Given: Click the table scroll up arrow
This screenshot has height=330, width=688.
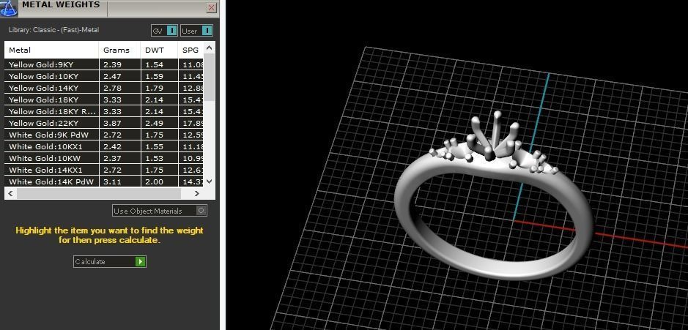Looking at the screenshot, I should tap(210, 48).
